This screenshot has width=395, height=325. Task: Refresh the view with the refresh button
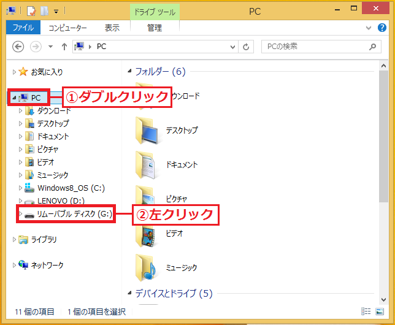pos(246,47)
